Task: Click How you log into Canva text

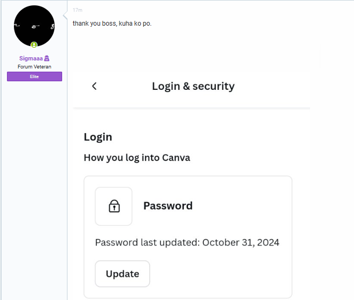Action: click(137, 158)
